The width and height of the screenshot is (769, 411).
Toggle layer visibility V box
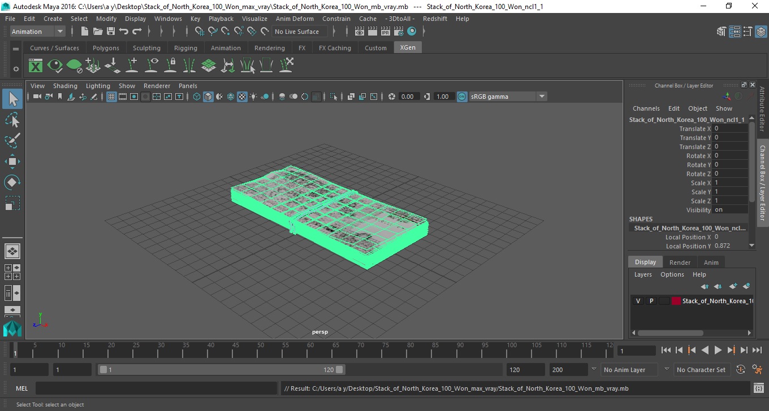tap(638, 301)
